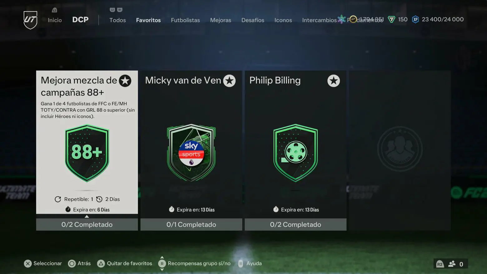Screen dimensions: 487x274
Task: Toggle Recompensas grupo sí/no with R stick icon
Action: click(162, 263)
